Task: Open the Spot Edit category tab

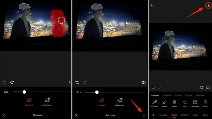Action: (200, 95)
